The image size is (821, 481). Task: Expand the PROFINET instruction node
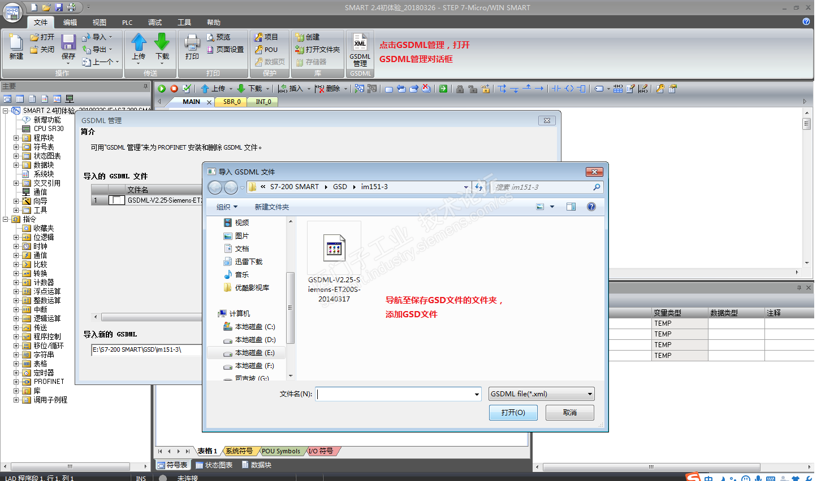tap(16, 382)
